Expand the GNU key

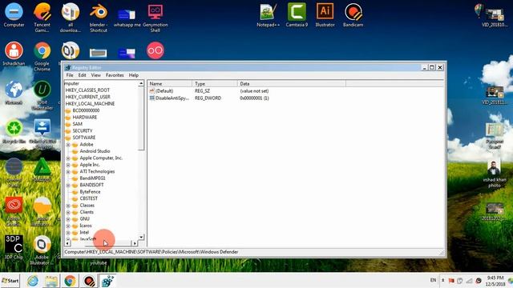[x=68, y=219]
